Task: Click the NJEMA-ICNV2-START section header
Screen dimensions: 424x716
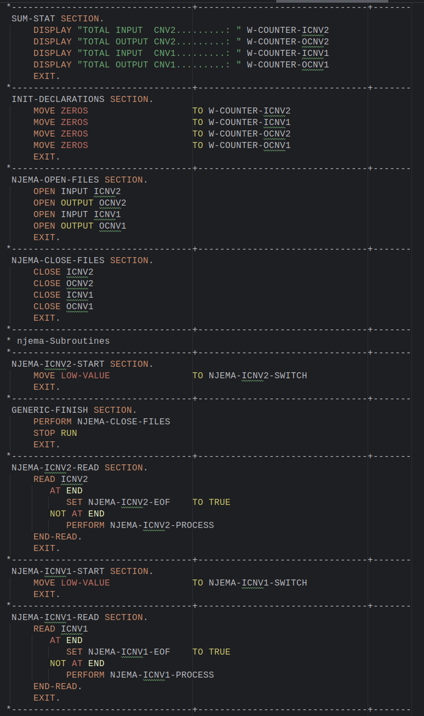Action: click(82, 364)
